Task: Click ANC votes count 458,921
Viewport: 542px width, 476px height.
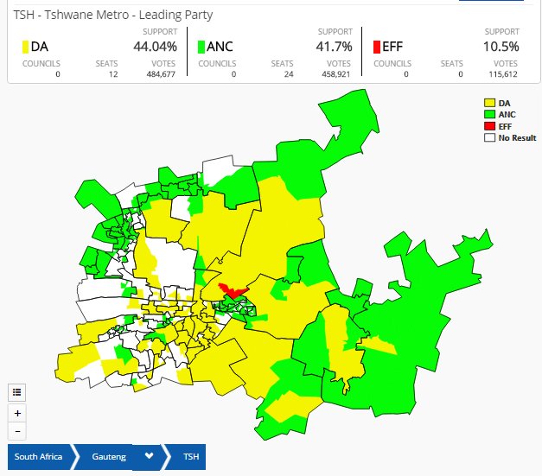Action: 336,74
